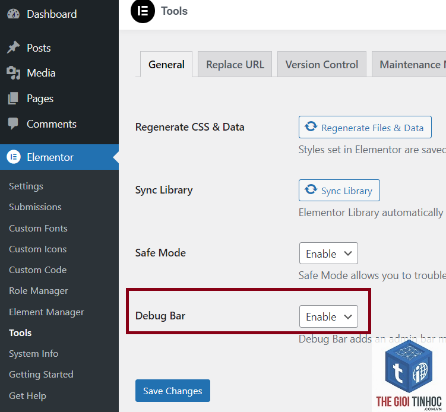Image resolution: width=446 pixels, height=412 pixels.
Task: Click the Save Changes button
Action: pos(173,391)
